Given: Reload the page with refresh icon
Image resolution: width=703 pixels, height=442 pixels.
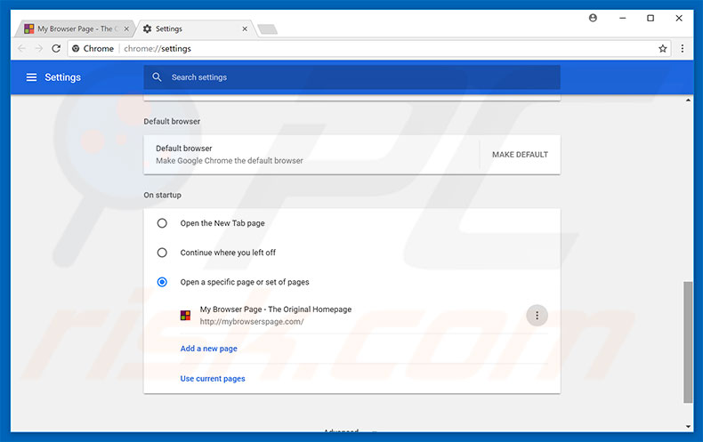Looking at the screenshot, I should coord(56,48).
